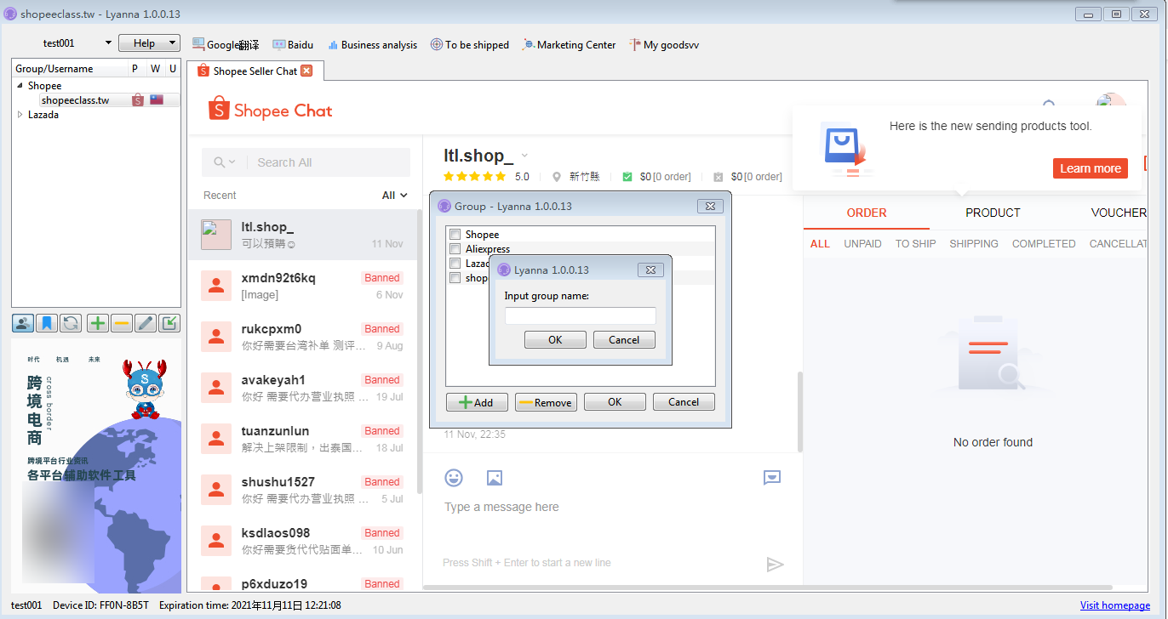The width and height of the screenshot is (1168, 619).
Task: Click OK button in Group dialog
Action: coord(615,402)
